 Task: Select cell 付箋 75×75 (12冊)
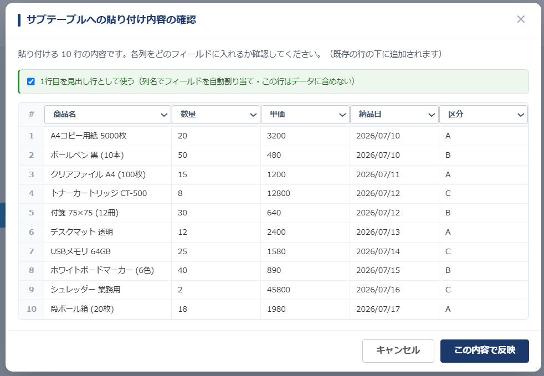(x=107, y=213)
